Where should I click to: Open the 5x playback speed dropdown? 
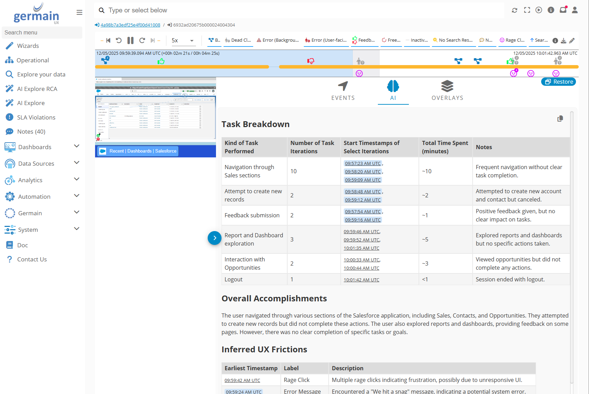pos(183,40)
